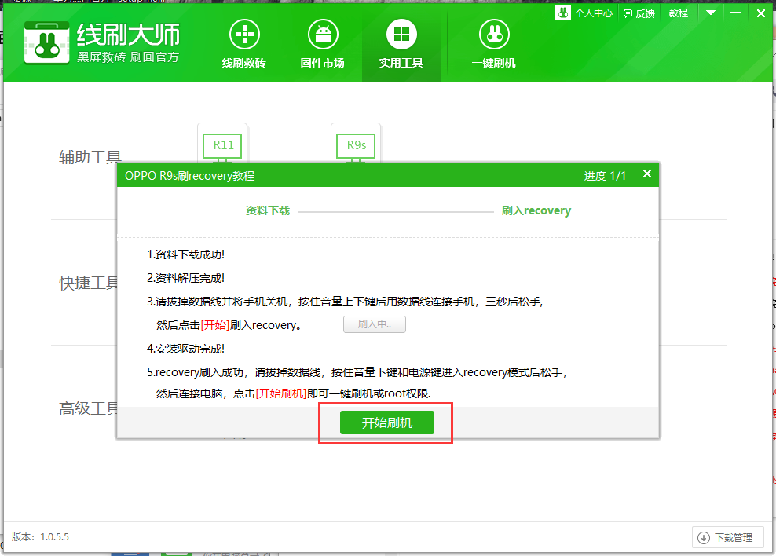Click the 个人中心 rabbit avatar icon
The height and width of the screenshot is (556, 776).
[563, 13]
